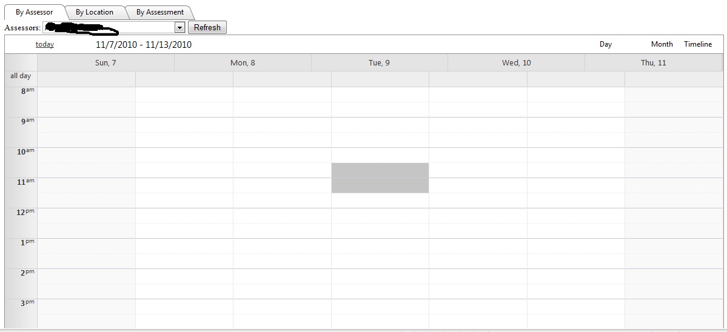Switch to Timeline view

698,44
